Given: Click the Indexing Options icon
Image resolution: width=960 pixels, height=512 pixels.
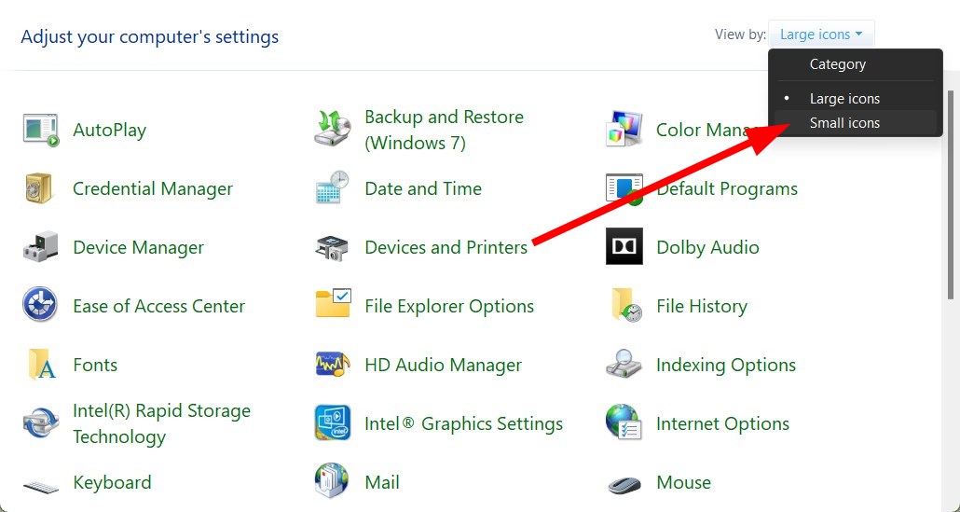Looking at the screenshot, I should (624, 364).
